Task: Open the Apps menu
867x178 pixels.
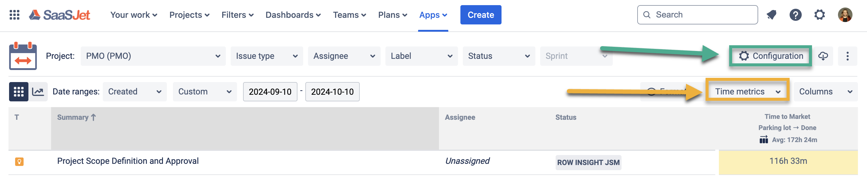Action: coord(433,15)
